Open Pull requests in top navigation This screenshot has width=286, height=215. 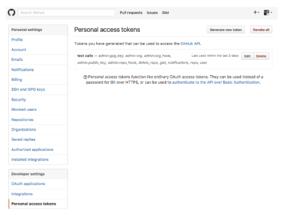pos(131,13)
